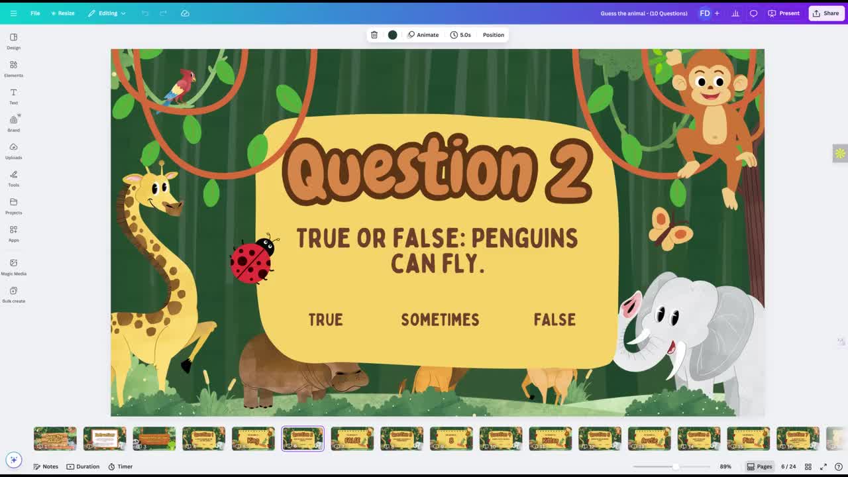Image resolution: width=848 pixels, height=477 pixels.
Task: Open the Bulk create app
Action: tap(13, 295)
